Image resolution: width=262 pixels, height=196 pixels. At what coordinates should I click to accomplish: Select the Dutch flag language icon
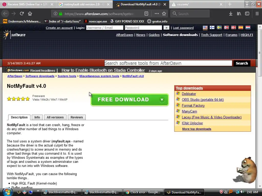pos(248,28)
